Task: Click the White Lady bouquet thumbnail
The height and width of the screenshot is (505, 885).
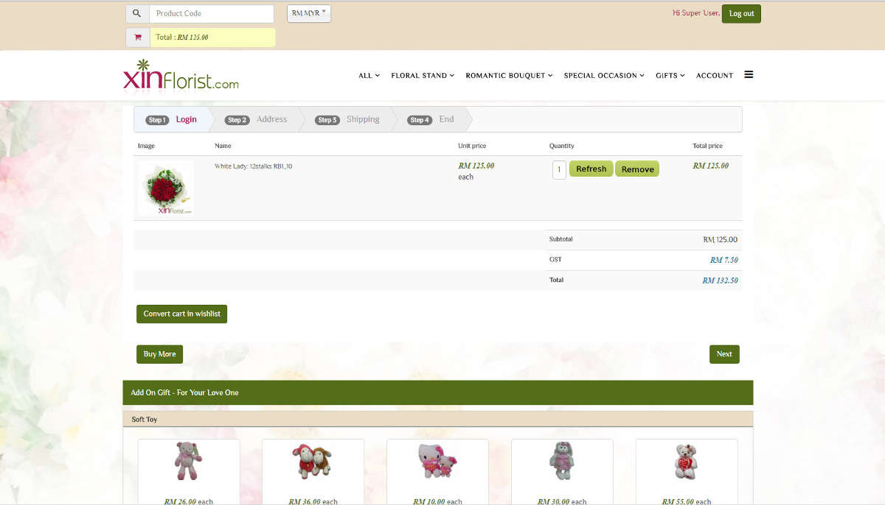Action: [x=166, y=188]
